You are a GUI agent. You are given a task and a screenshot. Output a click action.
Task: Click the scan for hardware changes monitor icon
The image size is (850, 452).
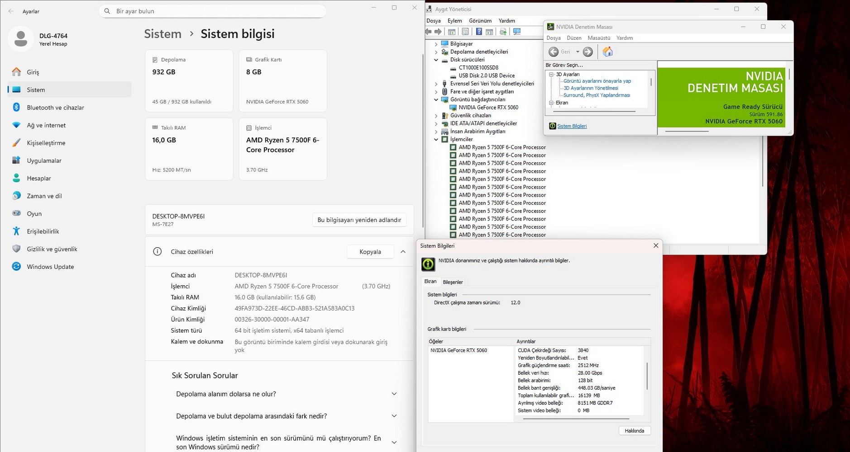point(517,32)
